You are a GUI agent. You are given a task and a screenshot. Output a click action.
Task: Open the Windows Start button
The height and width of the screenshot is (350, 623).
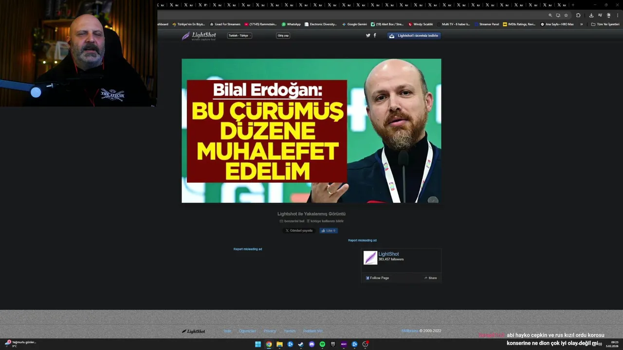tap(258, 344)
